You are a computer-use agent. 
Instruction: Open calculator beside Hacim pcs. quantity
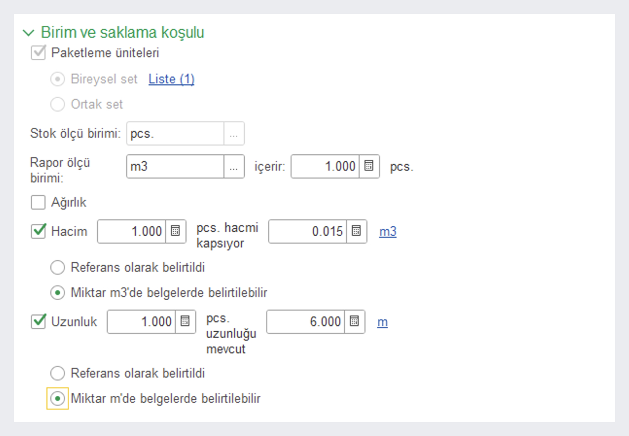175,231
